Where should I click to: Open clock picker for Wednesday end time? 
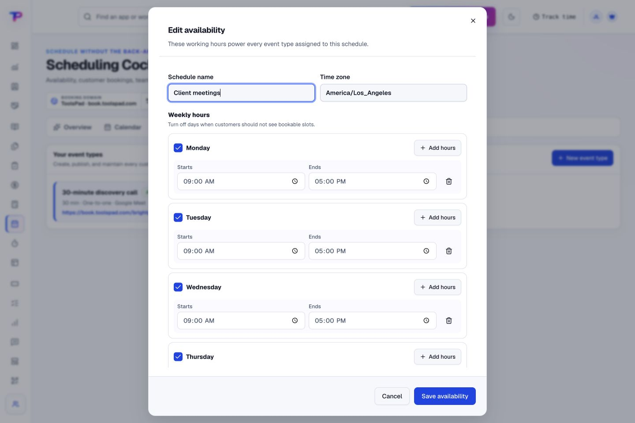coord(426,321)
